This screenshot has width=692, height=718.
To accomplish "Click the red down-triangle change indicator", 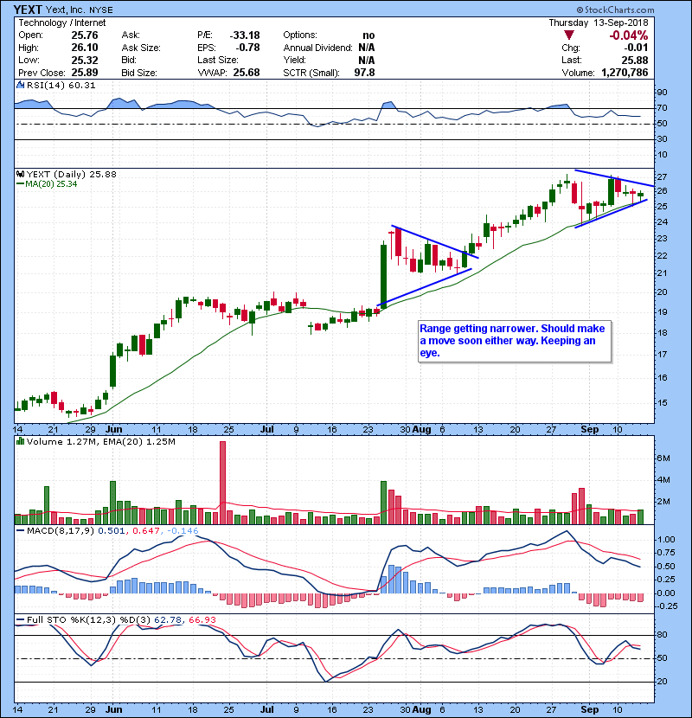I will pos(569,35).
